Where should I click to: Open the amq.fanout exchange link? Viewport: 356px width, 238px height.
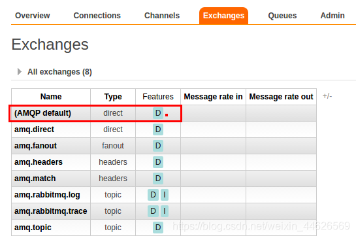coord(35,146)
